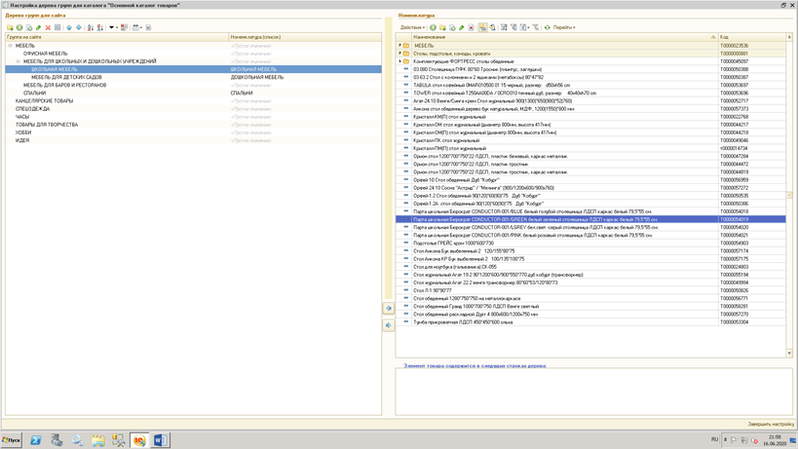Click pencil edit icon in left tree toolbar
The image size is (798, 449).
(x=39, y=27)
